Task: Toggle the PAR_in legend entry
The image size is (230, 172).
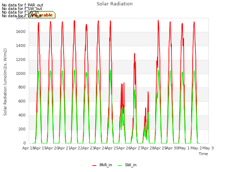Action: (x=102, y=165)
